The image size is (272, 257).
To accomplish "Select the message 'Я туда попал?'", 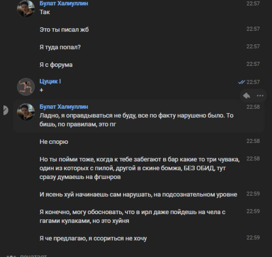I will coord(60,48).
